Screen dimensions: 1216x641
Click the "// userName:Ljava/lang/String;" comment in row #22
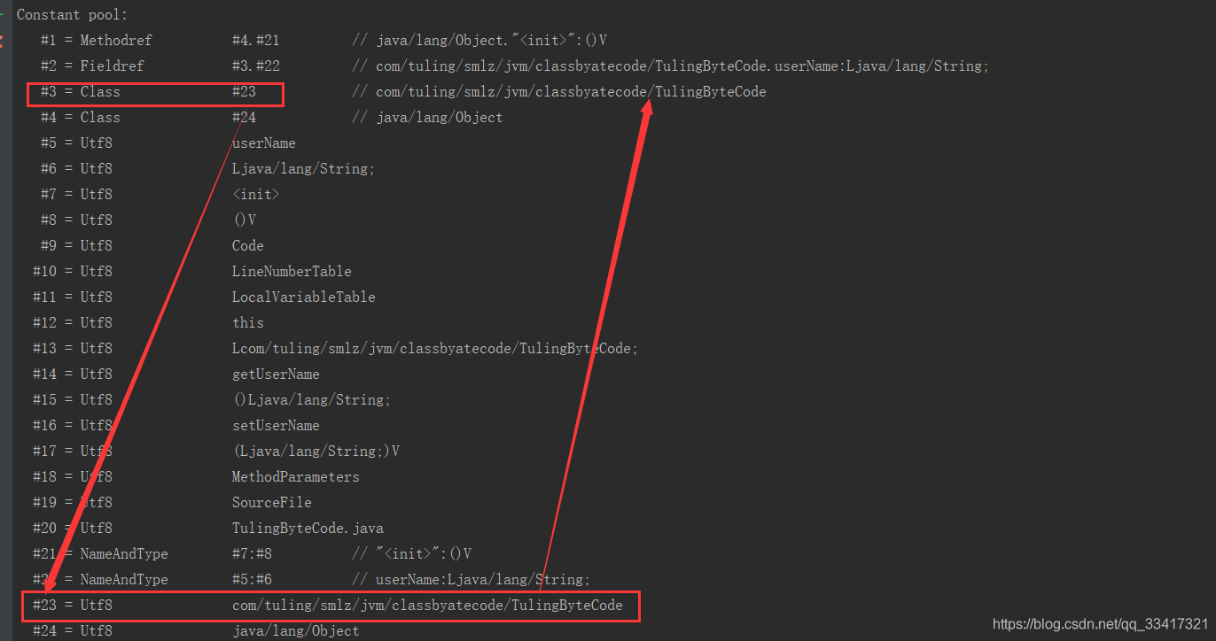pyautogui.click(x=471, y=580)
